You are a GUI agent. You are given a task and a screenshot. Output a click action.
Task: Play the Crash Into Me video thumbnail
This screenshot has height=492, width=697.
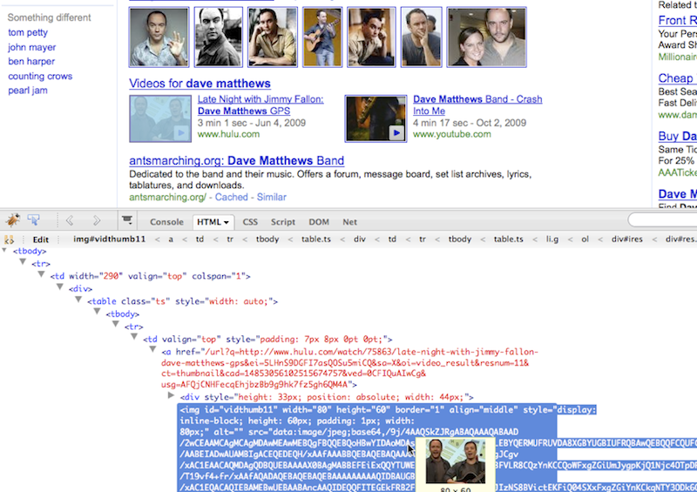[x=376, y=118]
